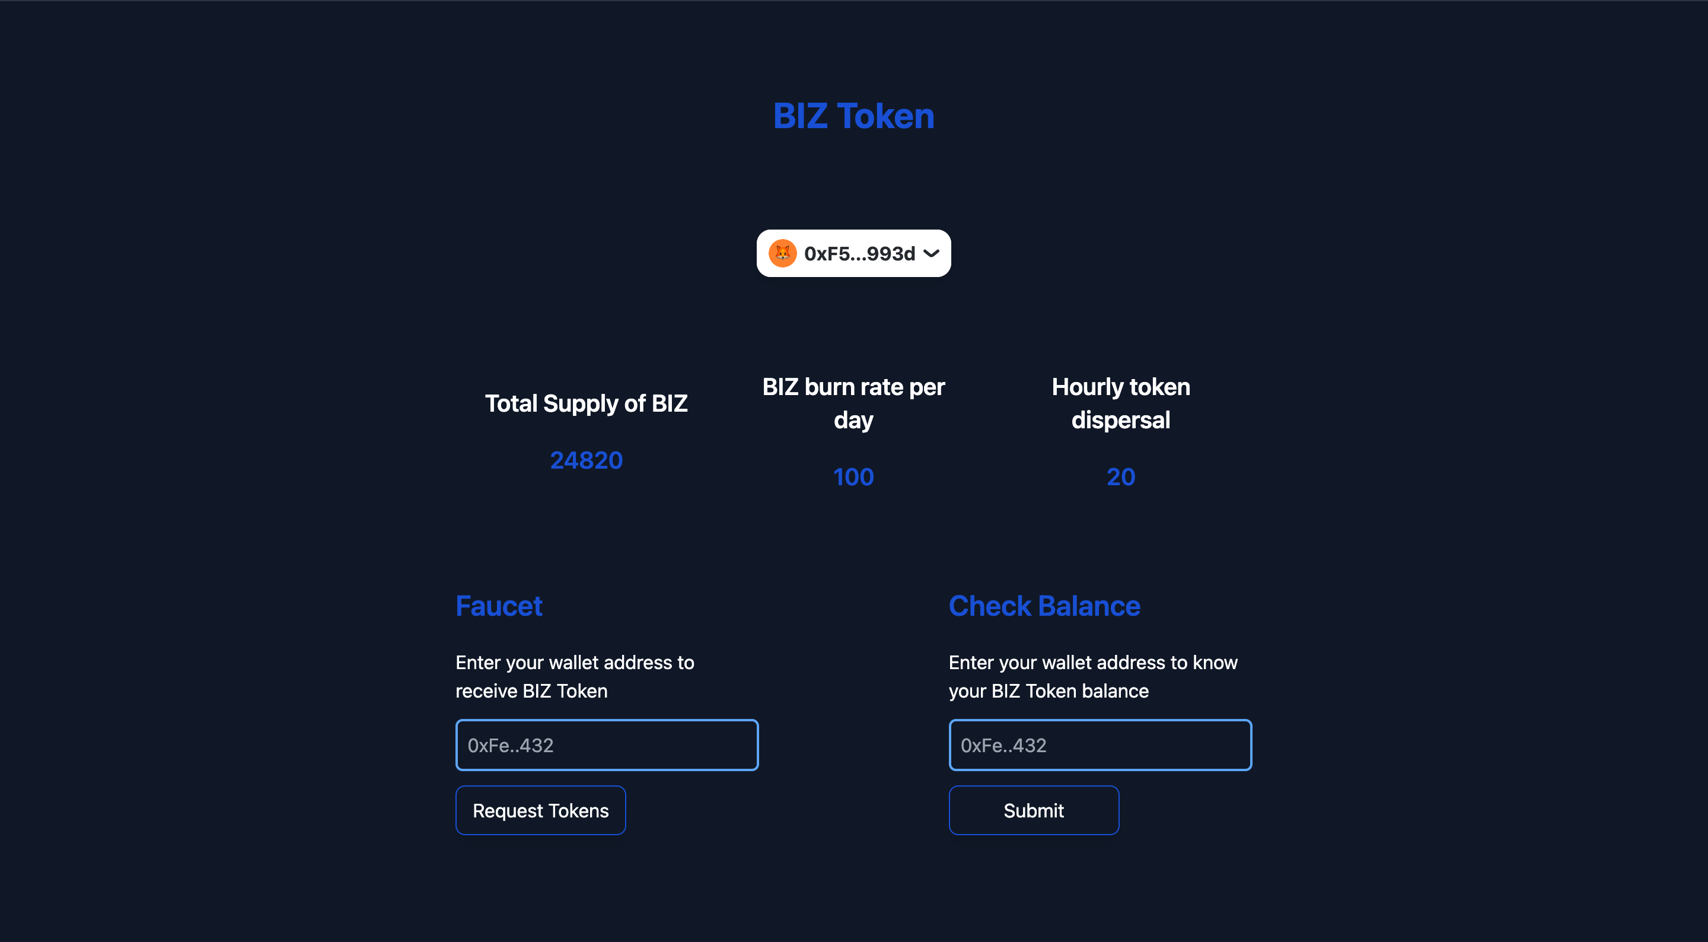Click the MetaMask fox avatar icon
The width and height of the screenshot is (1708, 942).
(x=782, y=253)
